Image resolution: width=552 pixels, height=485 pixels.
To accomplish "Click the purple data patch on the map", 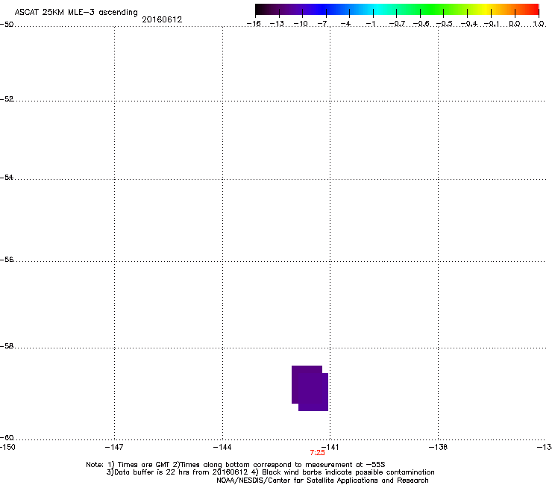I will point(310,388).
